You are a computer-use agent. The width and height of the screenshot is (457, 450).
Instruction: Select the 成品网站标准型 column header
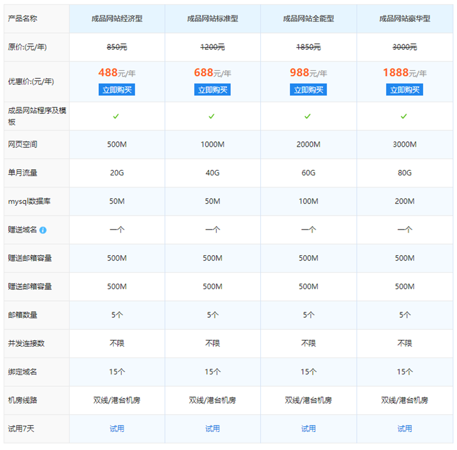pyautogui.click(x=212, y=19)
